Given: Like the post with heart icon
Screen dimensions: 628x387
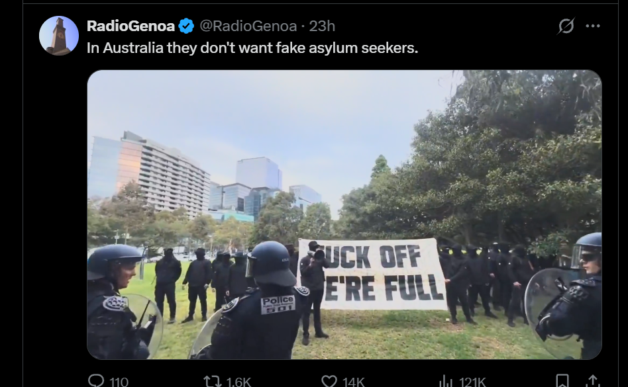Looking at the screenshot, I should 329,381.
